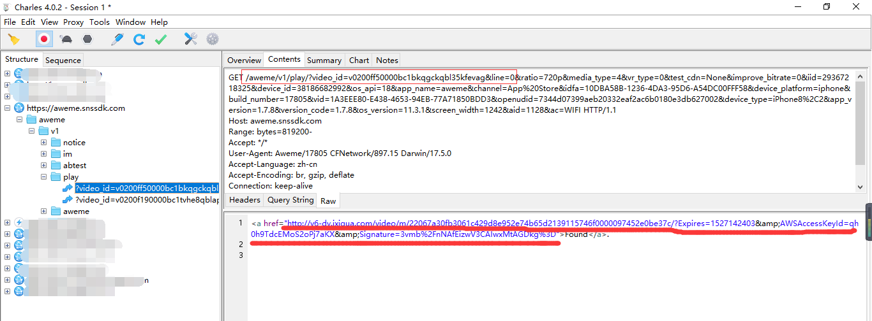
Task: Switch to the Query String tab
Action: (290, 200)
